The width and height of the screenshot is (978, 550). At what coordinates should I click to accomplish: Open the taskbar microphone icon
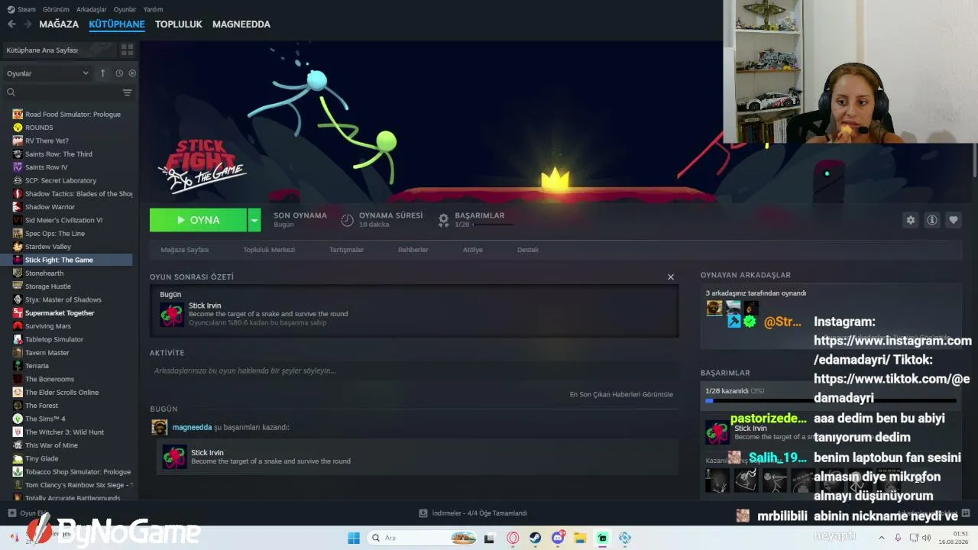pyautogui.click(x=899, y=538)
